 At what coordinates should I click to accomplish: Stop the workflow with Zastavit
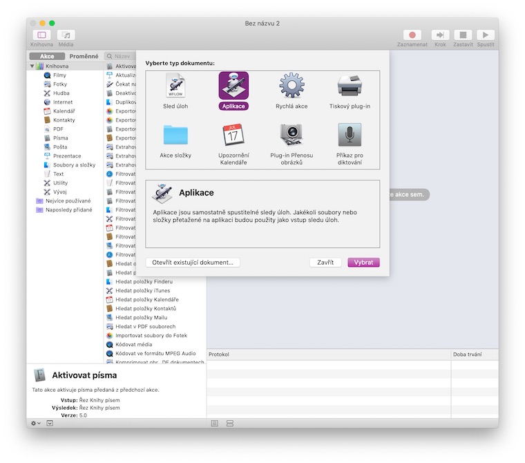coord(463,35)
